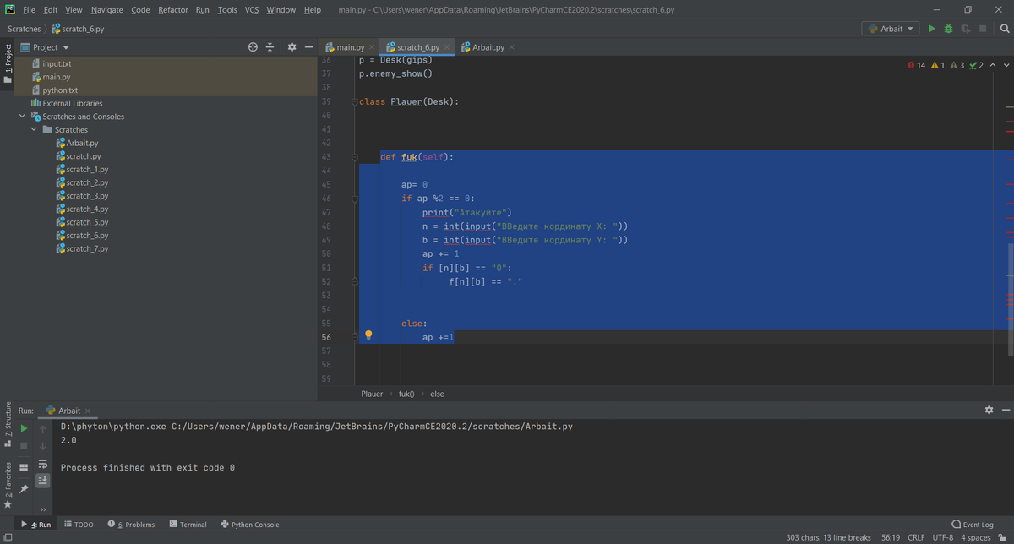Collapse def fuk fold marker at line 43
Screen dimensions: 1014x544
pos(356,157)
